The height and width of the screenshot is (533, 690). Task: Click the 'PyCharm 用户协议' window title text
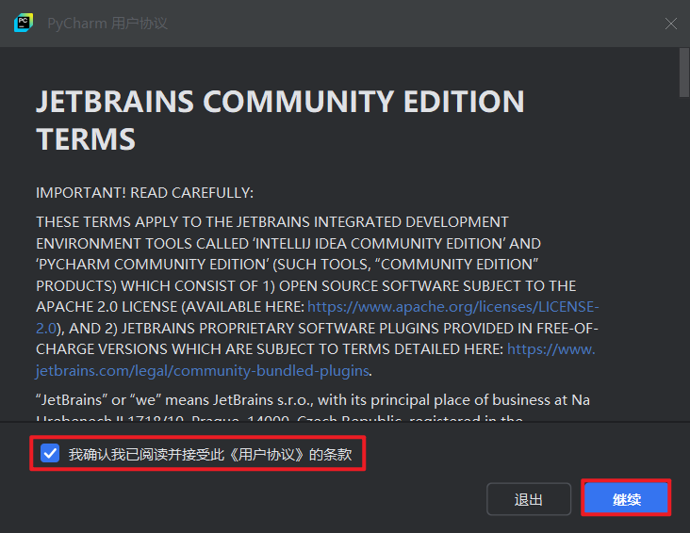(x=107, y=24)
